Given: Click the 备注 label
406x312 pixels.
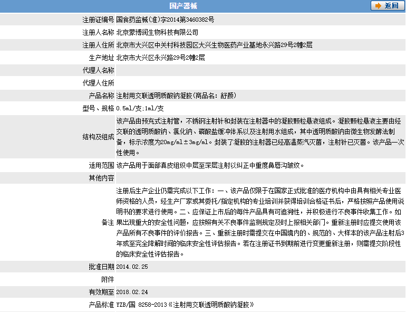Looking at the screenshot, I should pos(107,222).
